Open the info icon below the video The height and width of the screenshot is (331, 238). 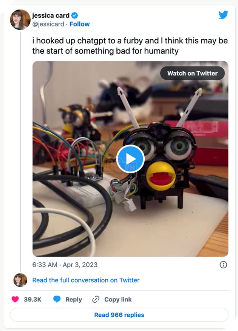click(224, 265)
